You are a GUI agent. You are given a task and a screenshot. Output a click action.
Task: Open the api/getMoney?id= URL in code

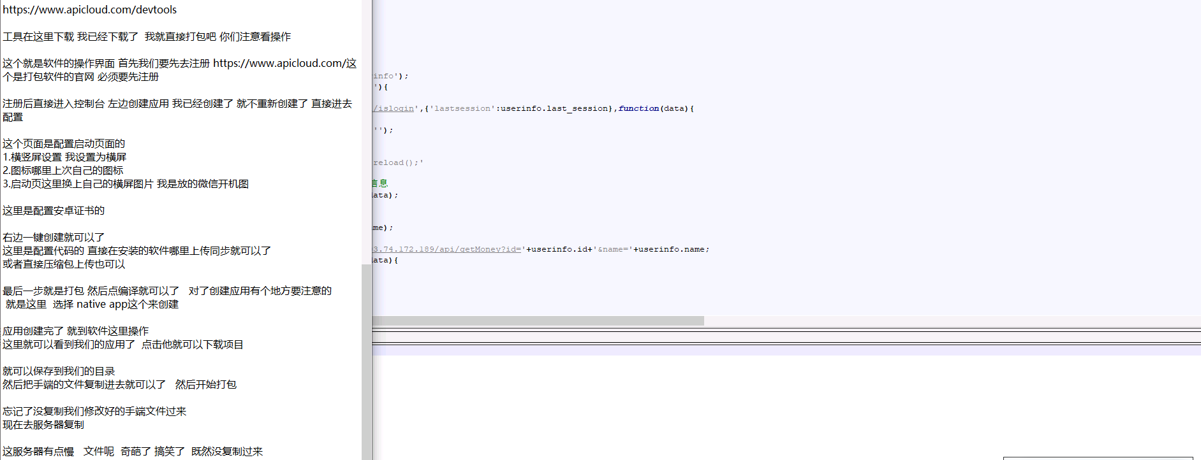tap(446, 249)
